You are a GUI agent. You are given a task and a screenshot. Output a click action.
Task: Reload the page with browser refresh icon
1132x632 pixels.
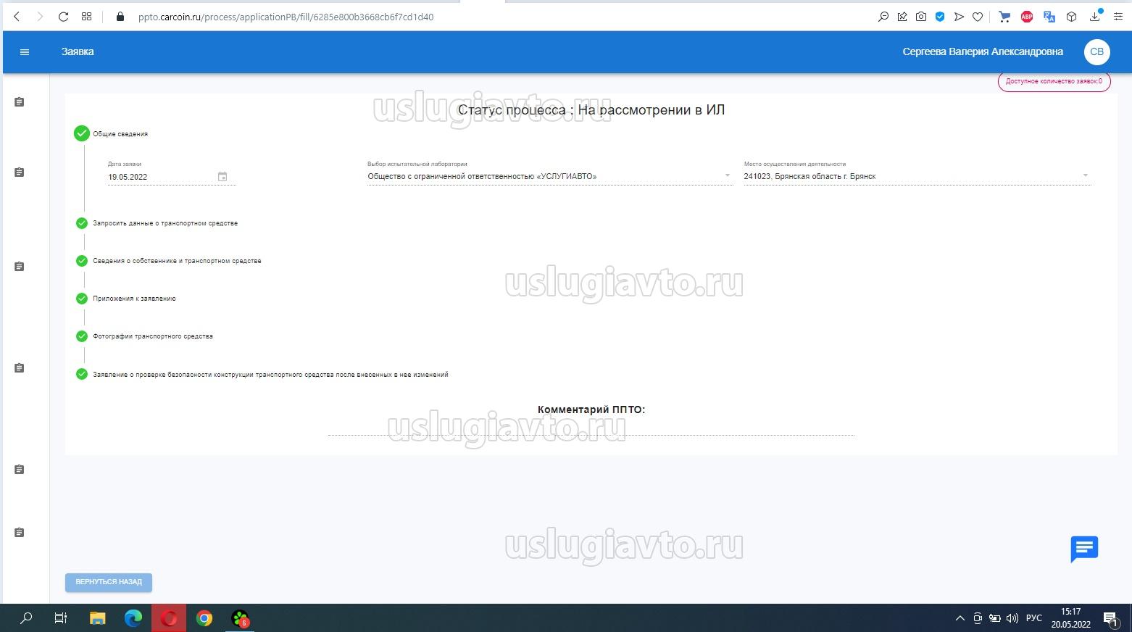click(x=63, y=17)
